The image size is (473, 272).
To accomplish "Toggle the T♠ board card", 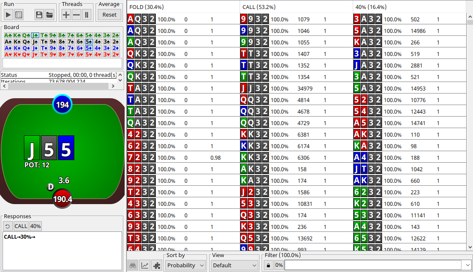I will (x=44, y=42).
